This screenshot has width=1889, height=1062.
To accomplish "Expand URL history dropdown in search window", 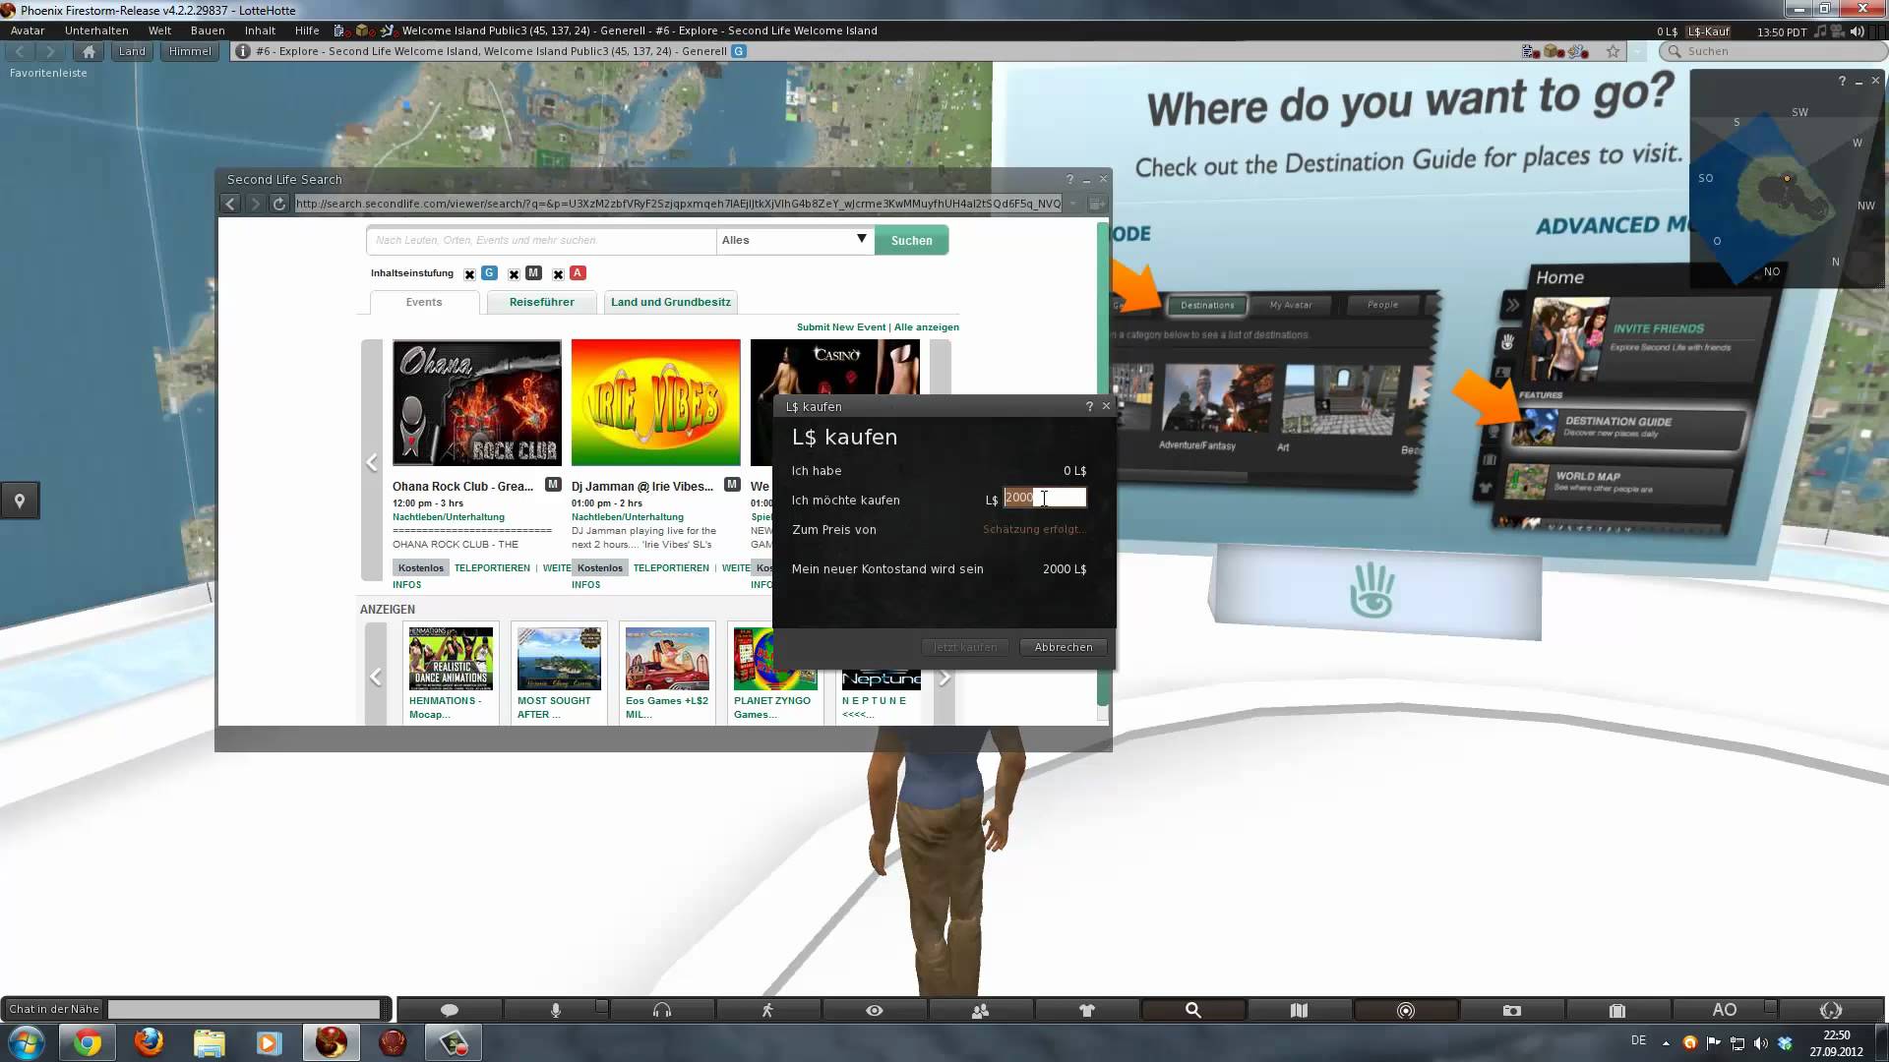I will click(1072, 204).
